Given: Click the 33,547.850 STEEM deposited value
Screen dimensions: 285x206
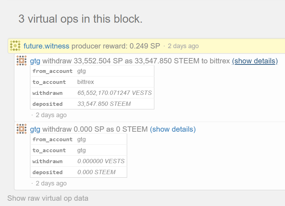Looking at the screenshot, I should [104, 104].
